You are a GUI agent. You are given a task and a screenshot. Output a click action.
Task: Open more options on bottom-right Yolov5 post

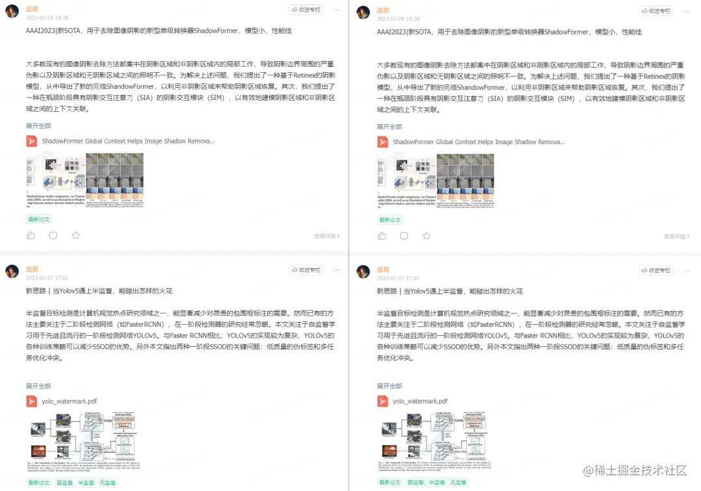click(x=687, y=270)
